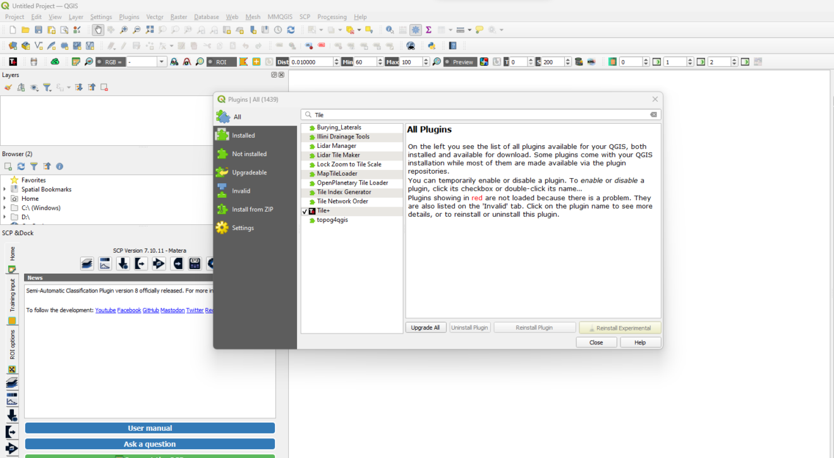Check the MapTileLoader plugin checkbox
Image resolution: width=834 pixels, height=458 pixels.
306,173
